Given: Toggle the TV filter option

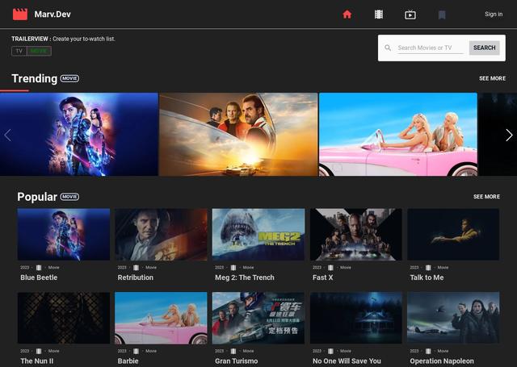Looking at the screenshot, I should tap(19, 51).
